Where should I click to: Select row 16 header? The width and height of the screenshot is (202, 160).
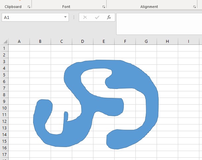tap(4, 148)
